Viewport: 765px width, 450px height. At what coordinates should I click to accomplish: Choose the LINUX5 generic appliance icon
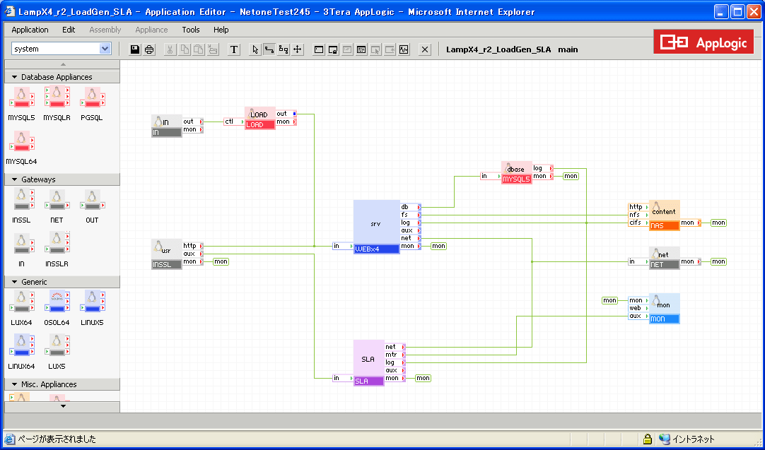92,302
